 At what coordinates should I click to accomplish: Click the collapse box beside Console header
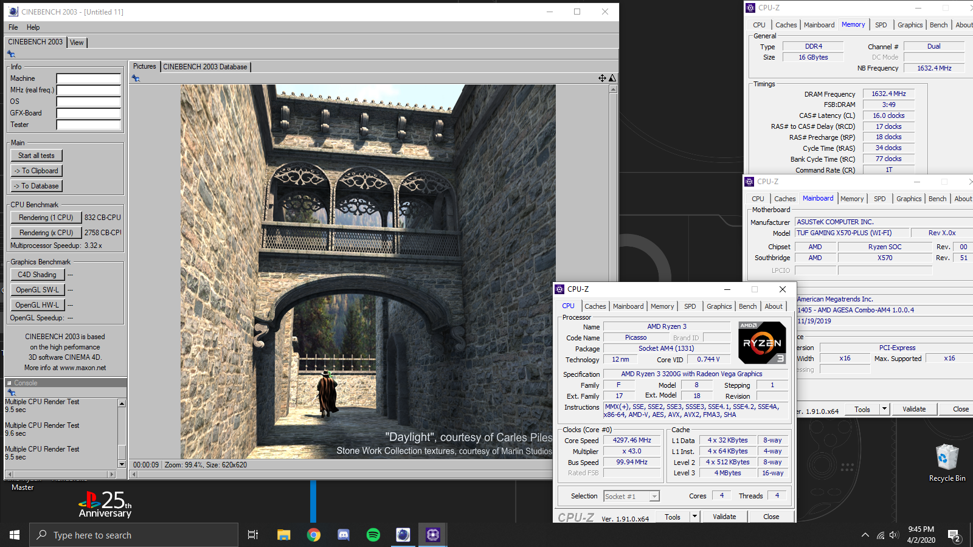[x=9, y=383]
